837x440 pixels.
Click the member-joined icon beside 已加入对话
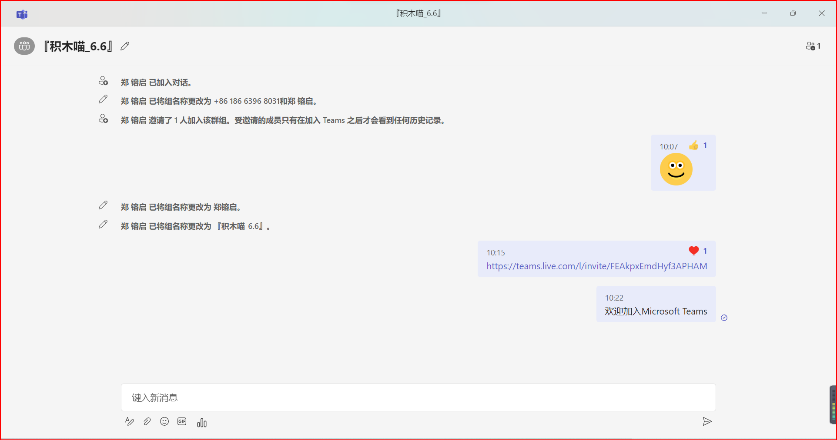coord(103,81)
